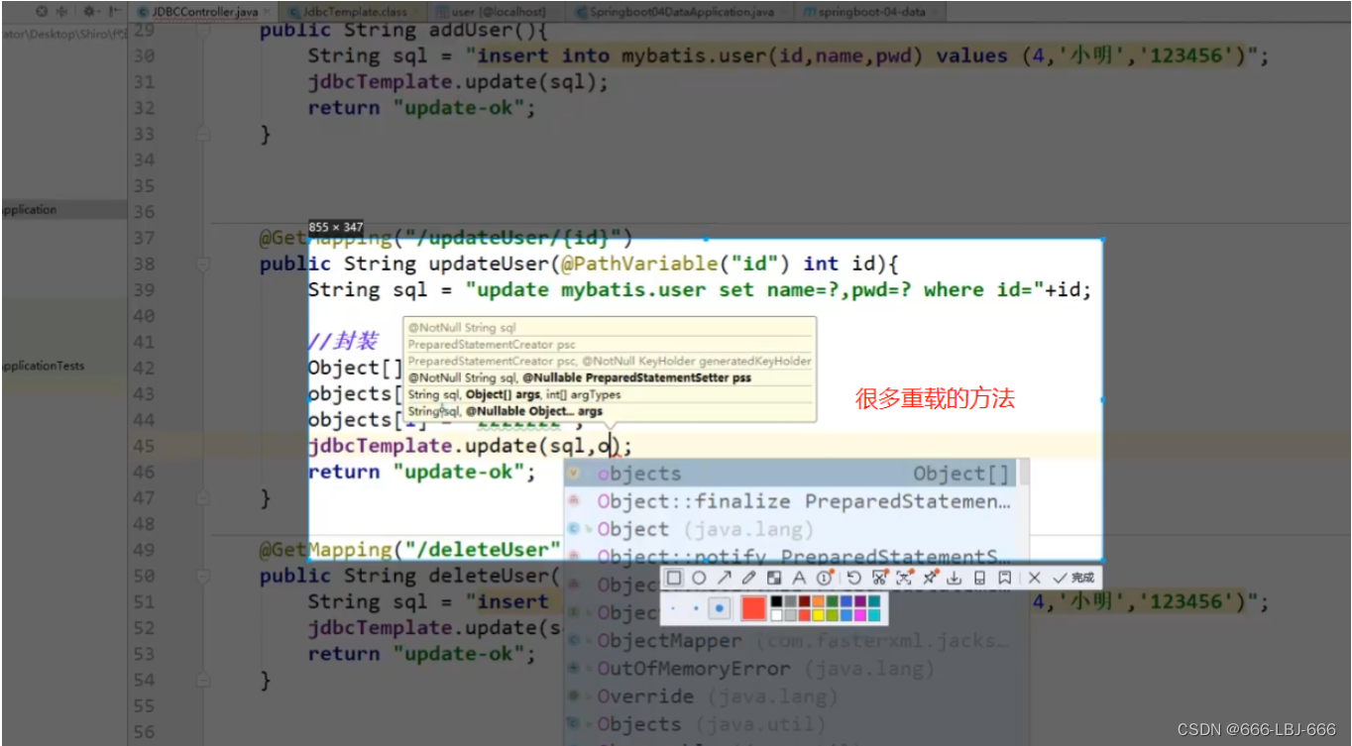Open the user [@localhost] tab

[499, 11]
